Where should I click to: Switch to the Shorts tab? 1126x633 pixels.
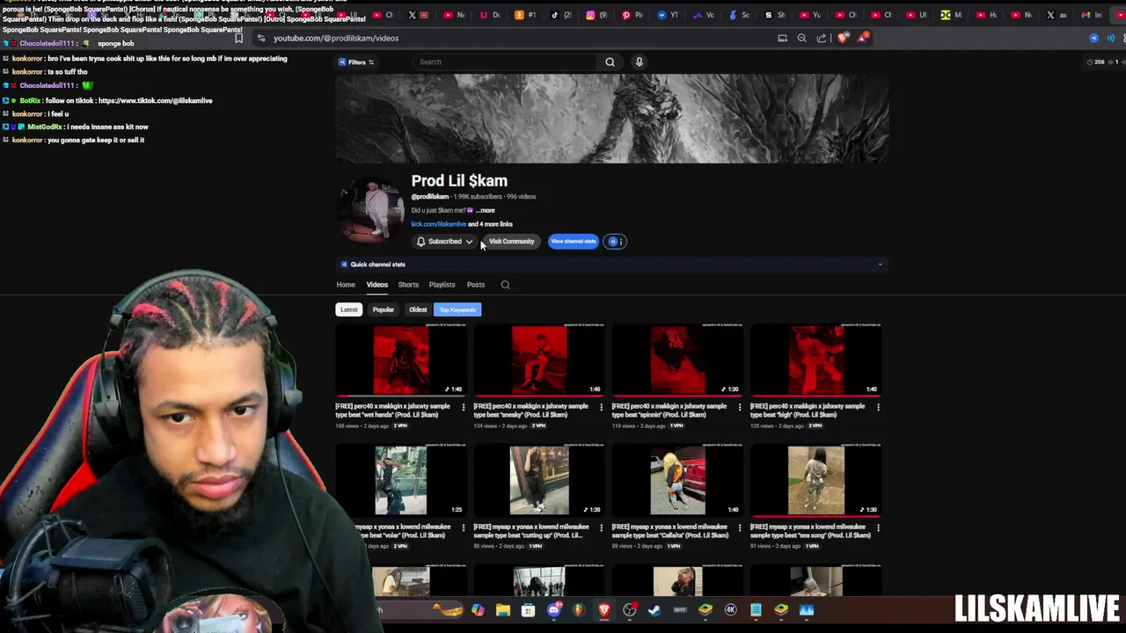pos(408,285)
